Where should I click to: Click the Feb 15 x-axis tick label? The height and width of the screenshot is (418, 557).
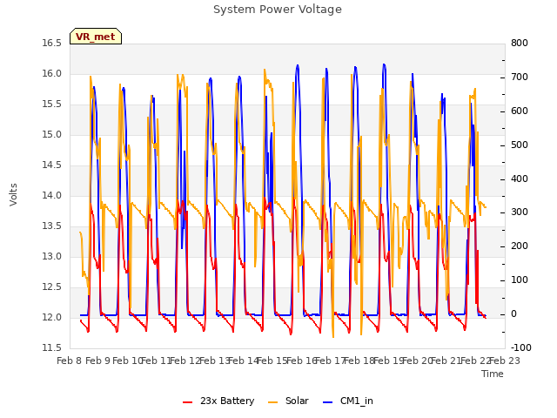tap(272, 361)
